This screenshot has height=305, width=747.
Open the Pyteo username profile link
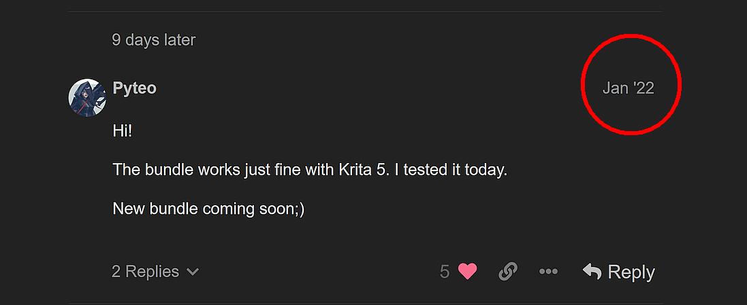click(135, 88)
